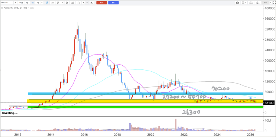Select the candlestick chart style button
This screenshot has width=276, height=137.
(x=47, y=3)
